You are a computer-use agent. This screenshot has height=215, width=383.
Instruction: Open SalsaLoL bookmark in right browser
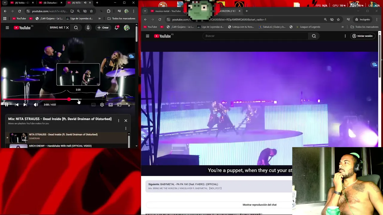272,27
